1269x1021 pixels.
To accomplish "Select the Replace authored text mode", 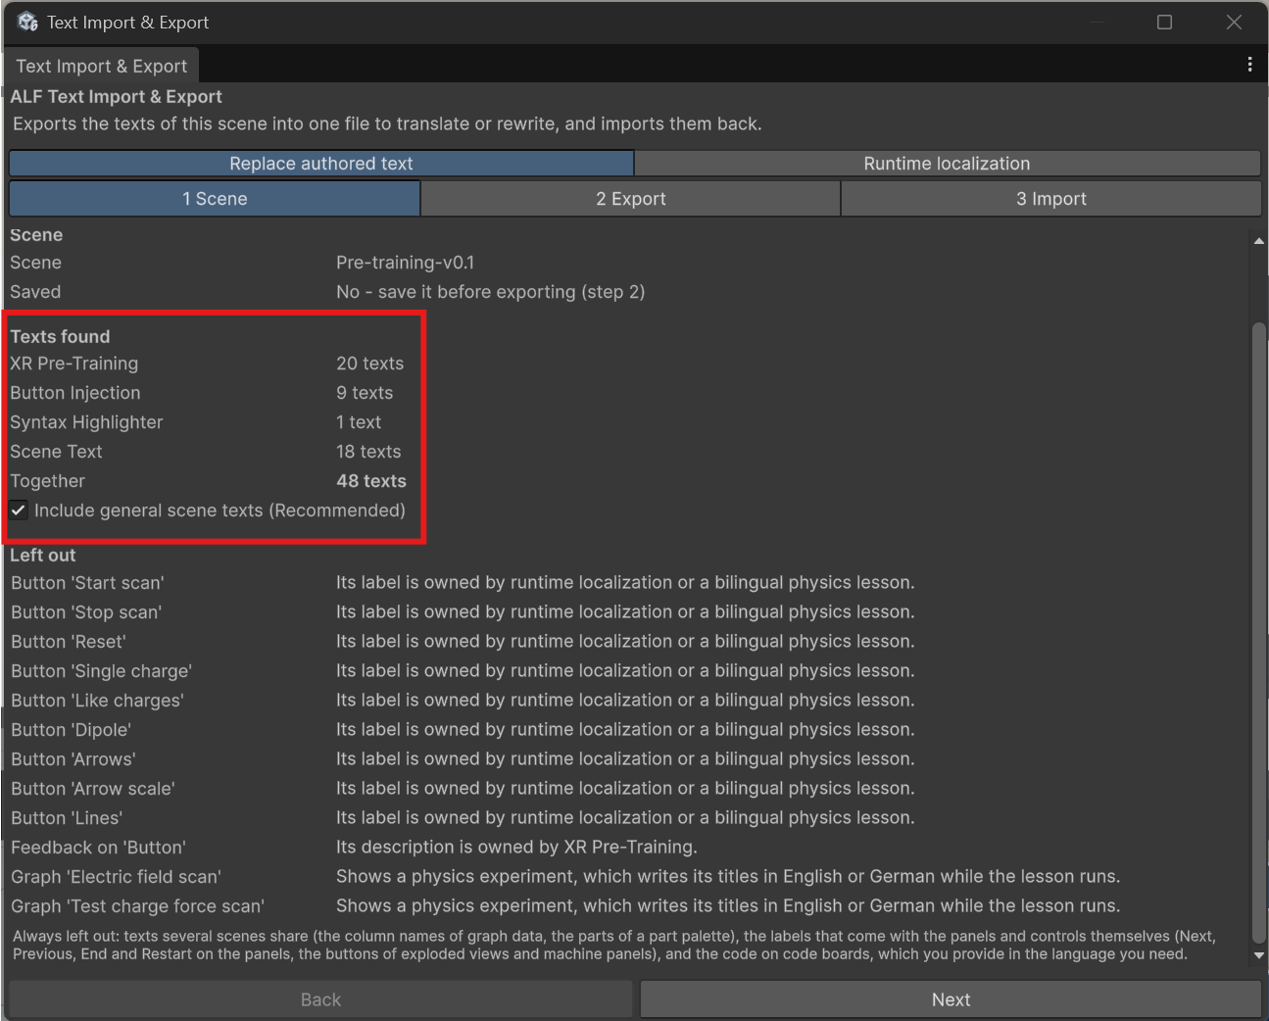I will coord(321,164).
